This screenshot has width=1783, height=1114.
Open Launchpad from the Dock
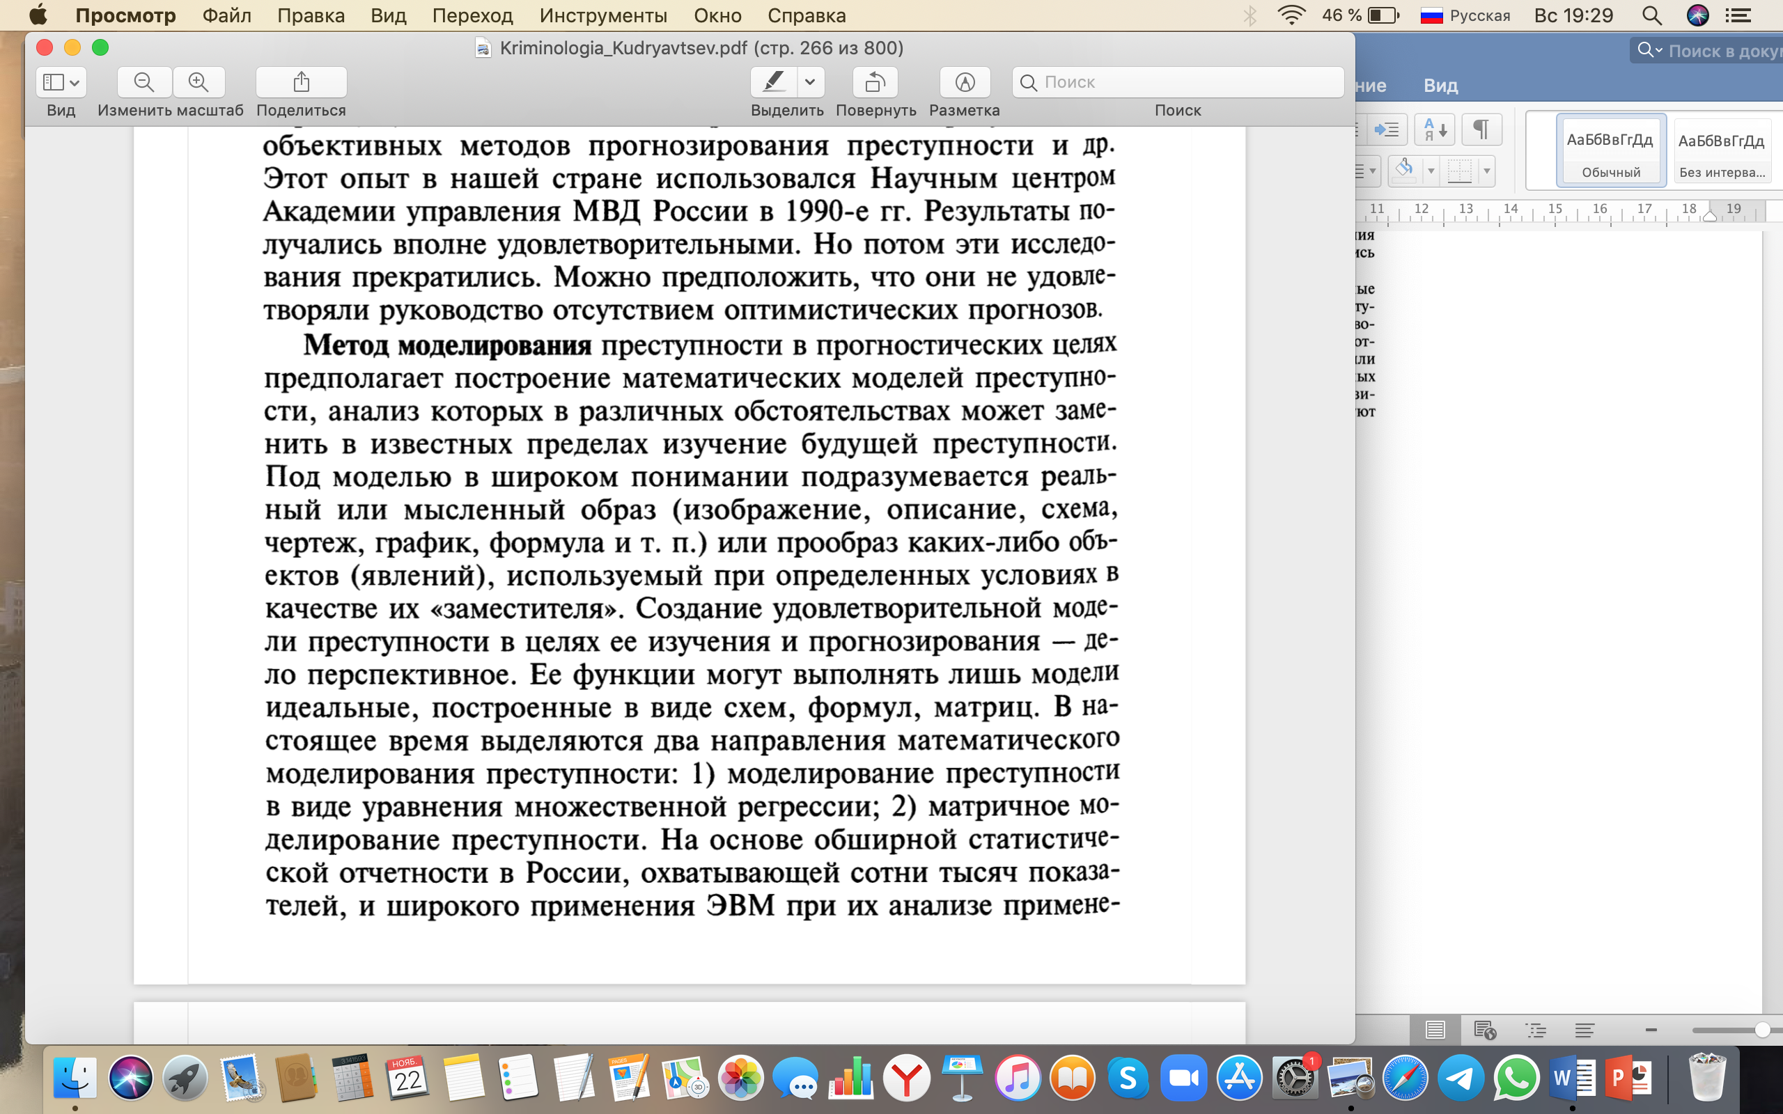[185, 1077]
